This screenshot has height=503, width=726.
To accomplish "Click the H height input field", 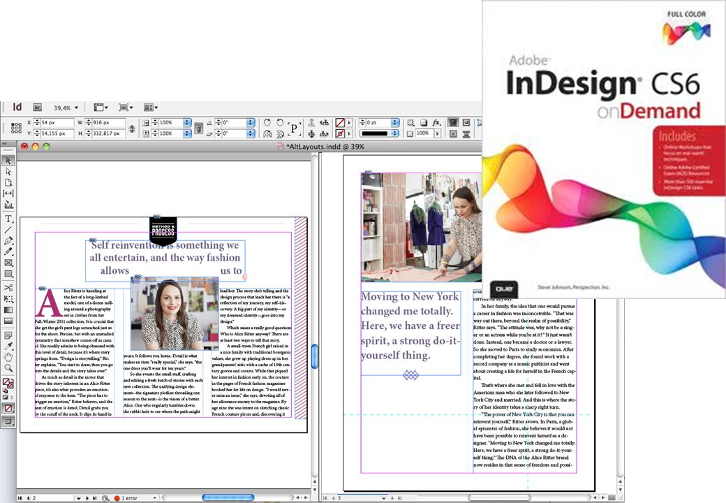I will point(108,133).
